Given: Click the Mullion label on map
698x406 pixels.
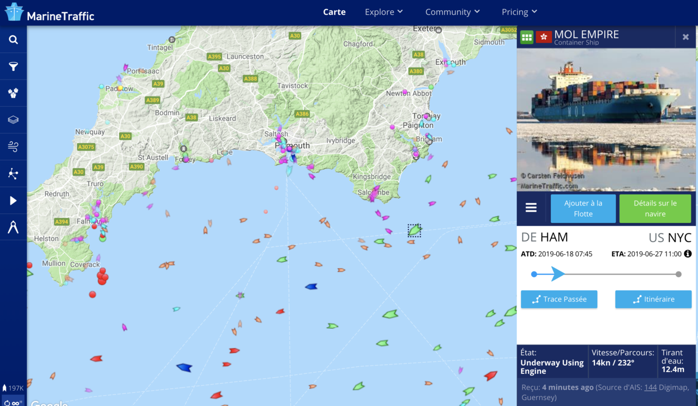Looking at the screenshot, I should coord(54,263).
